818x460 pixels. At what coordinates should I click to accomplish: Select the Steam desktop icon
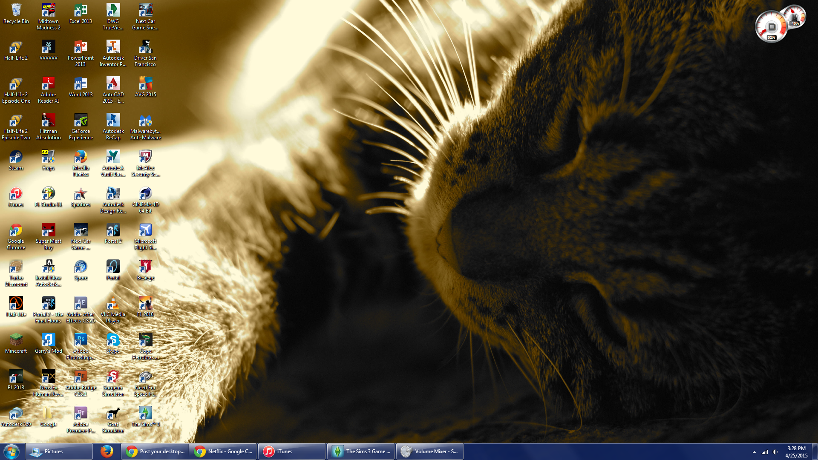(x=16, y=161)
